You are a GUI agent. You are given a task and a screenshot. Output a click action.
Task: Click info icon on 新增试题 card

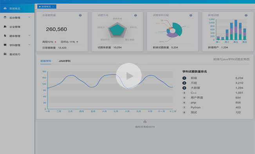[246, 15]
